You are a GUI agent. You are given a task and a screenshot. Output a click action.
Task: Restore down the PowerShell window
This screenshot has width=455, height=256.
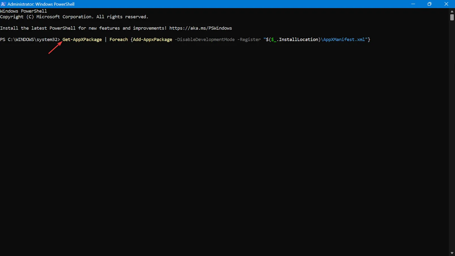(x=429, y=4)
